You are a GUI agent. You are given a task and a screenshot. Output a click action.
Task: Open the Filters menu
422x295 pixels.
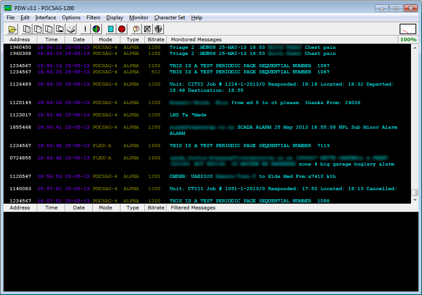click(93, 18)
